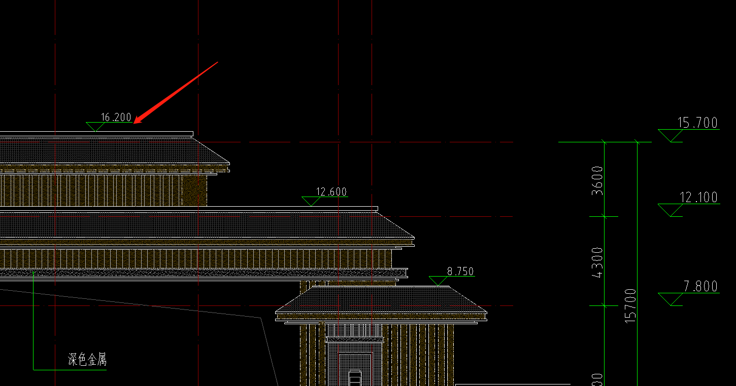Pick the elevation triangle marker beside 16.200

94,127
